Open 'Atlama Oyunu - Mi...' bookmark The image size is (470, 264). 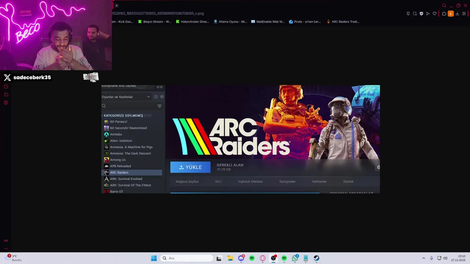(x=230, y=22)
